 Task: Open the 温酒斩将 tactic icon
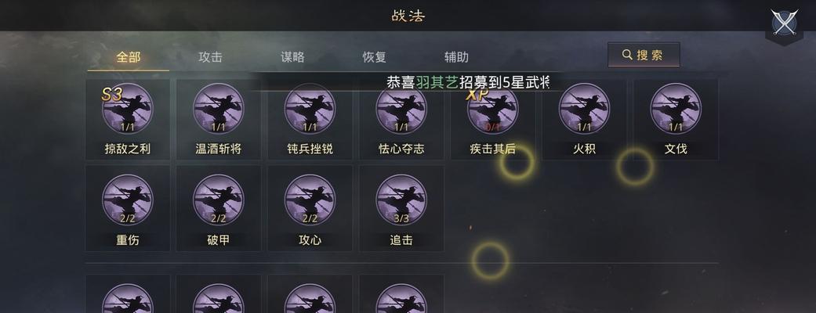pos(219,109)
